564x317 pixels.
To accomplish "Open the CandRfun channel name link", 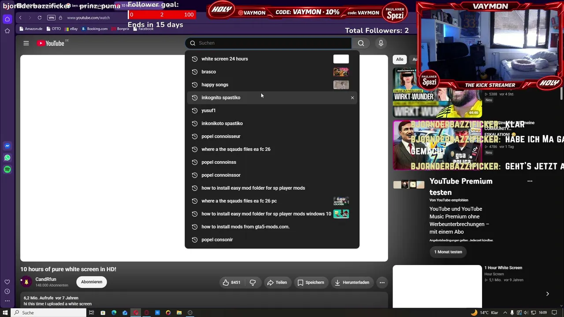I will (x=46, y=279).
